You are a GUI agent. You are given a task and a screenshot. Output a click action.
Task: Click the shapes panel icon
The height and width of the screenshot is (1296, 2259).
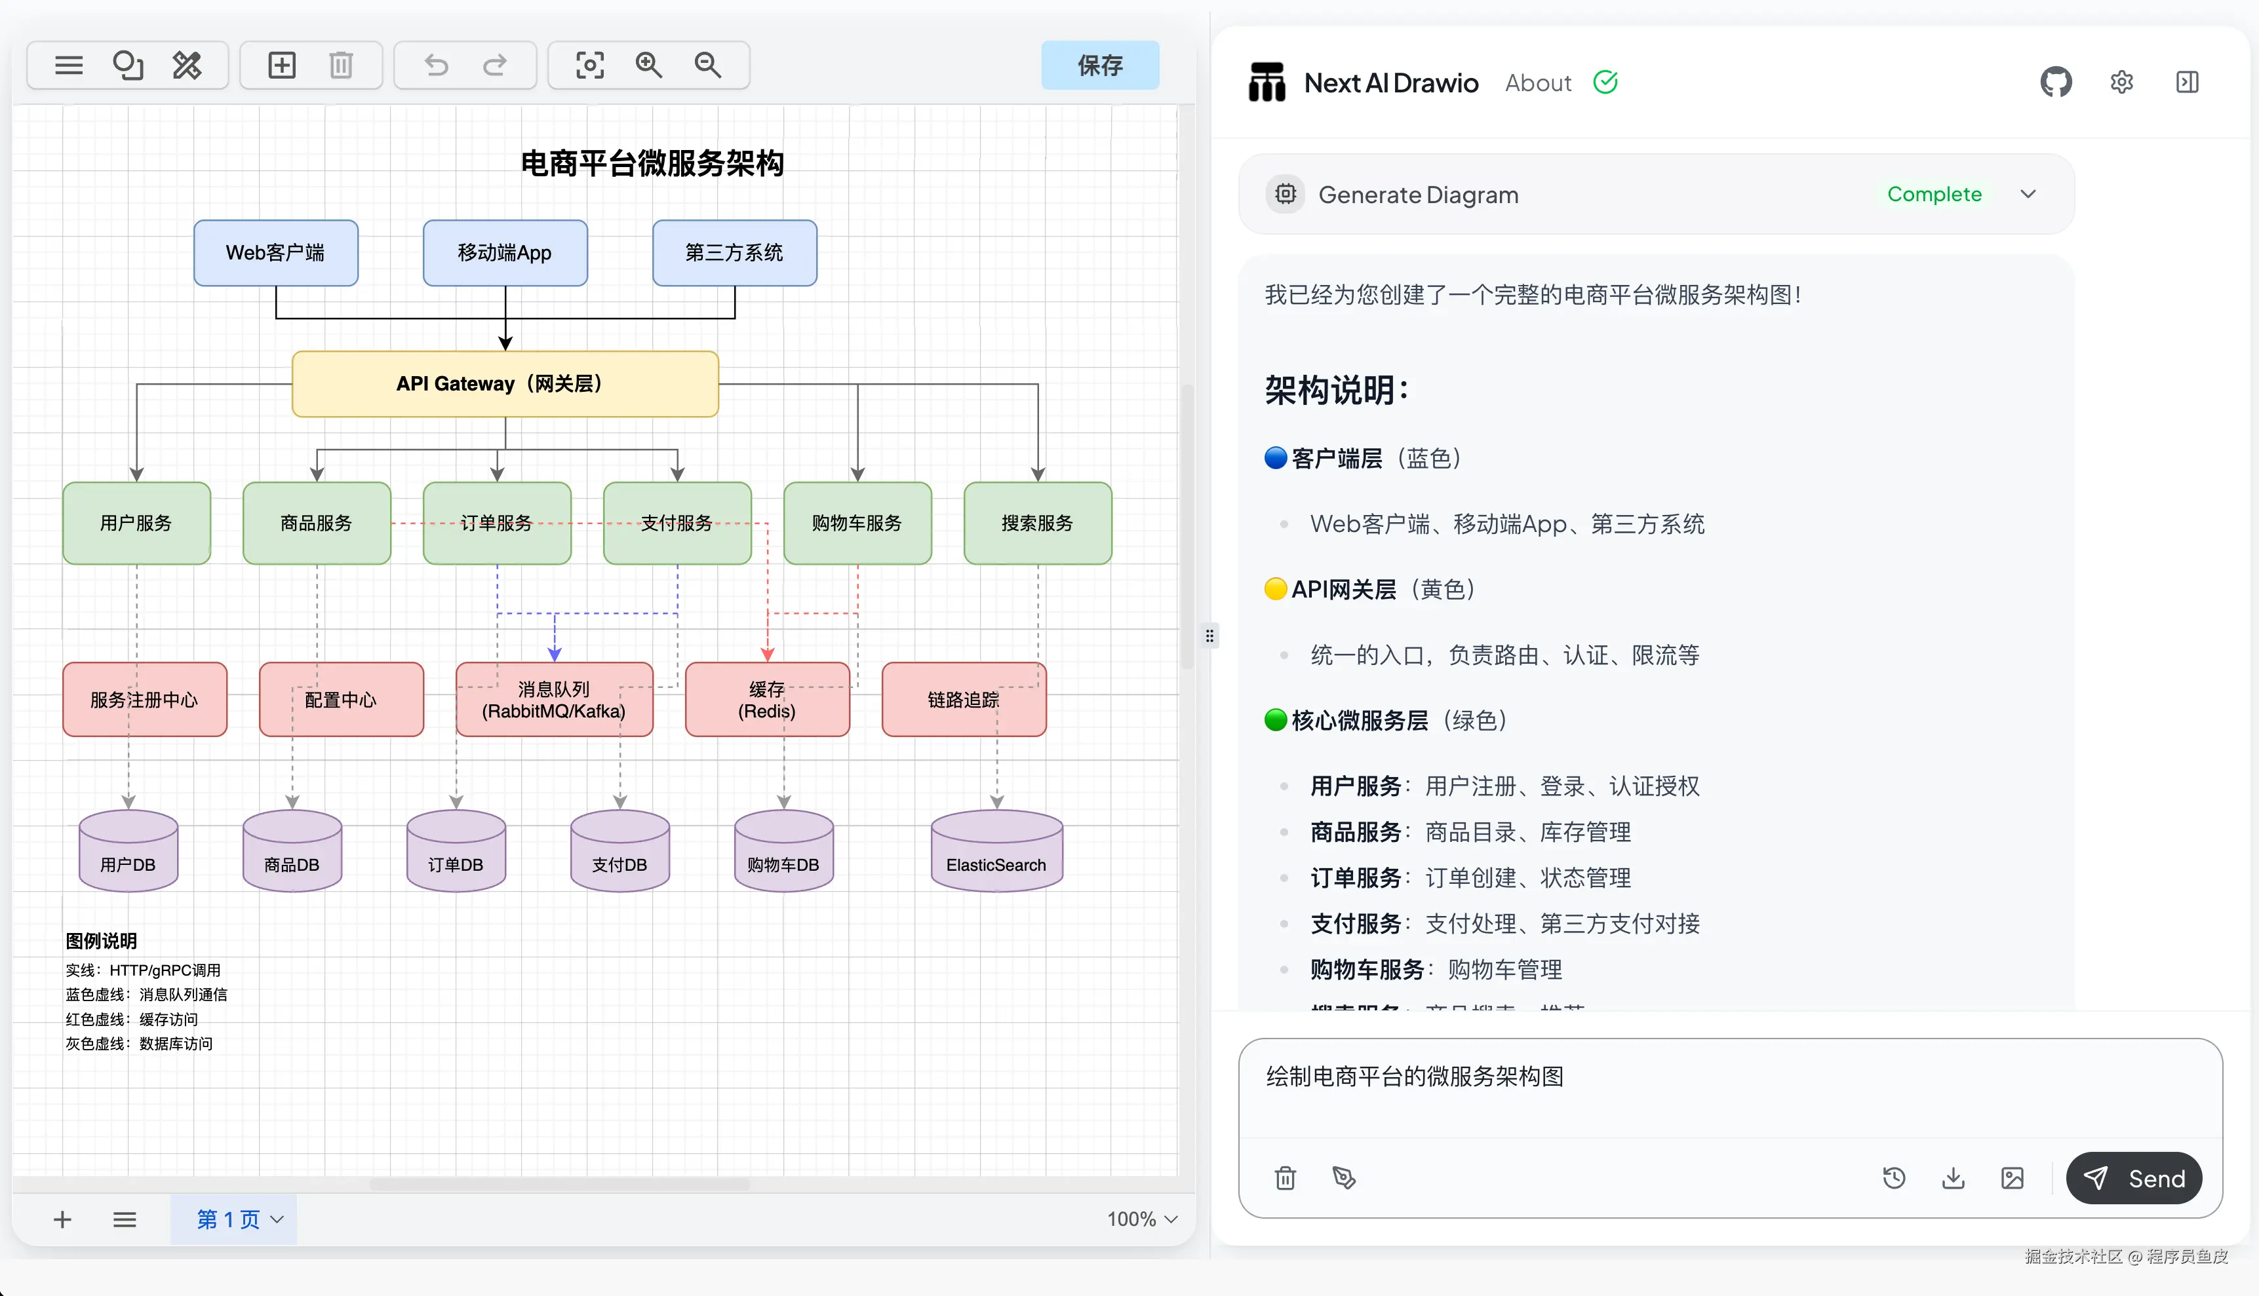[127, 65]
